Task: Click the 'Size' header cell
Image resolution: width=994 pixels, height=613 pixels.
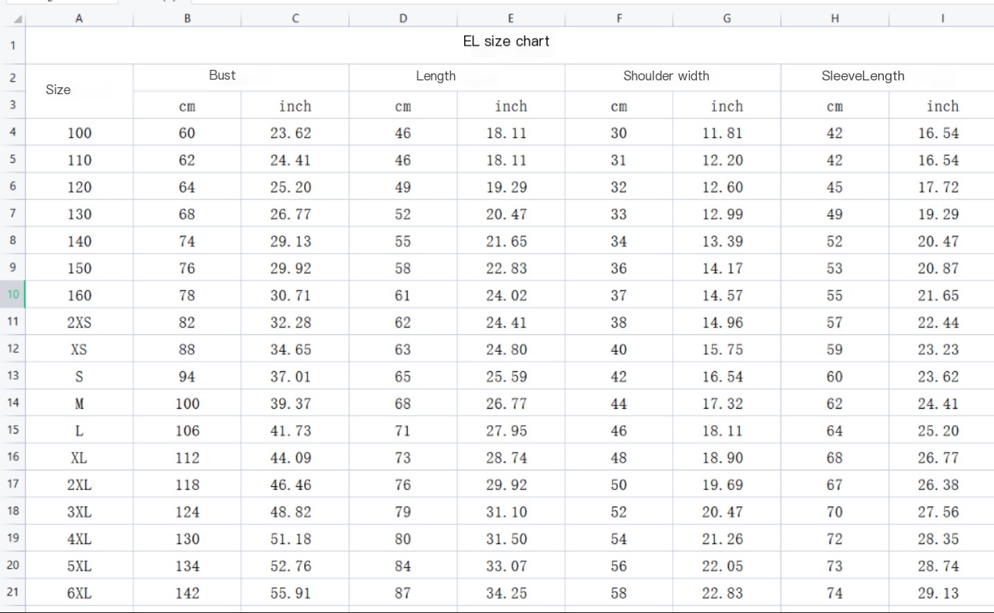Action: pos(58,90)
